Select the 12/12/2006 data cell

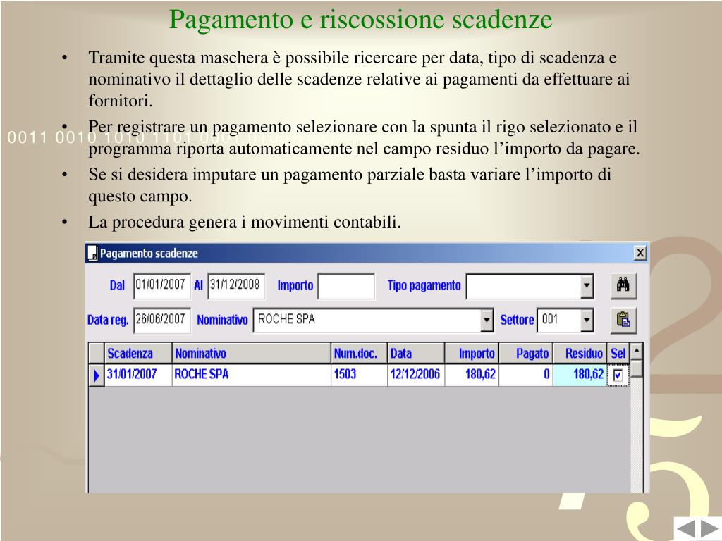[416, 375]
